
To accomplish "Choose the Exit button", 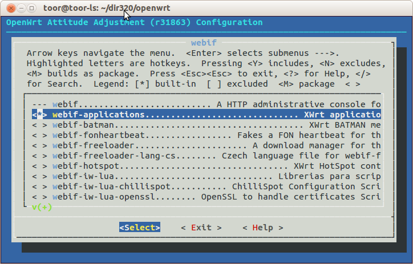I will point(201,228).
